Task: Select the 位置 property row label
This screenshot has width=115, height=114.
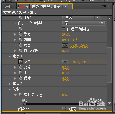Action: (27, 62)
